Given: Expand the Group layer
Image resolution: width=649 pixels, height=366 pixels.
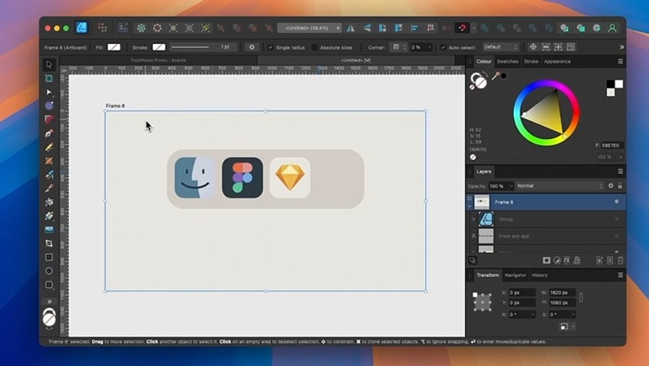Looking at the screenshot, I should pos(473,219).
